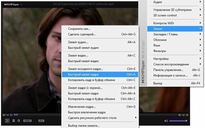Toggle the 3D mode button
The image size is (205, 128).
(7, 121)
